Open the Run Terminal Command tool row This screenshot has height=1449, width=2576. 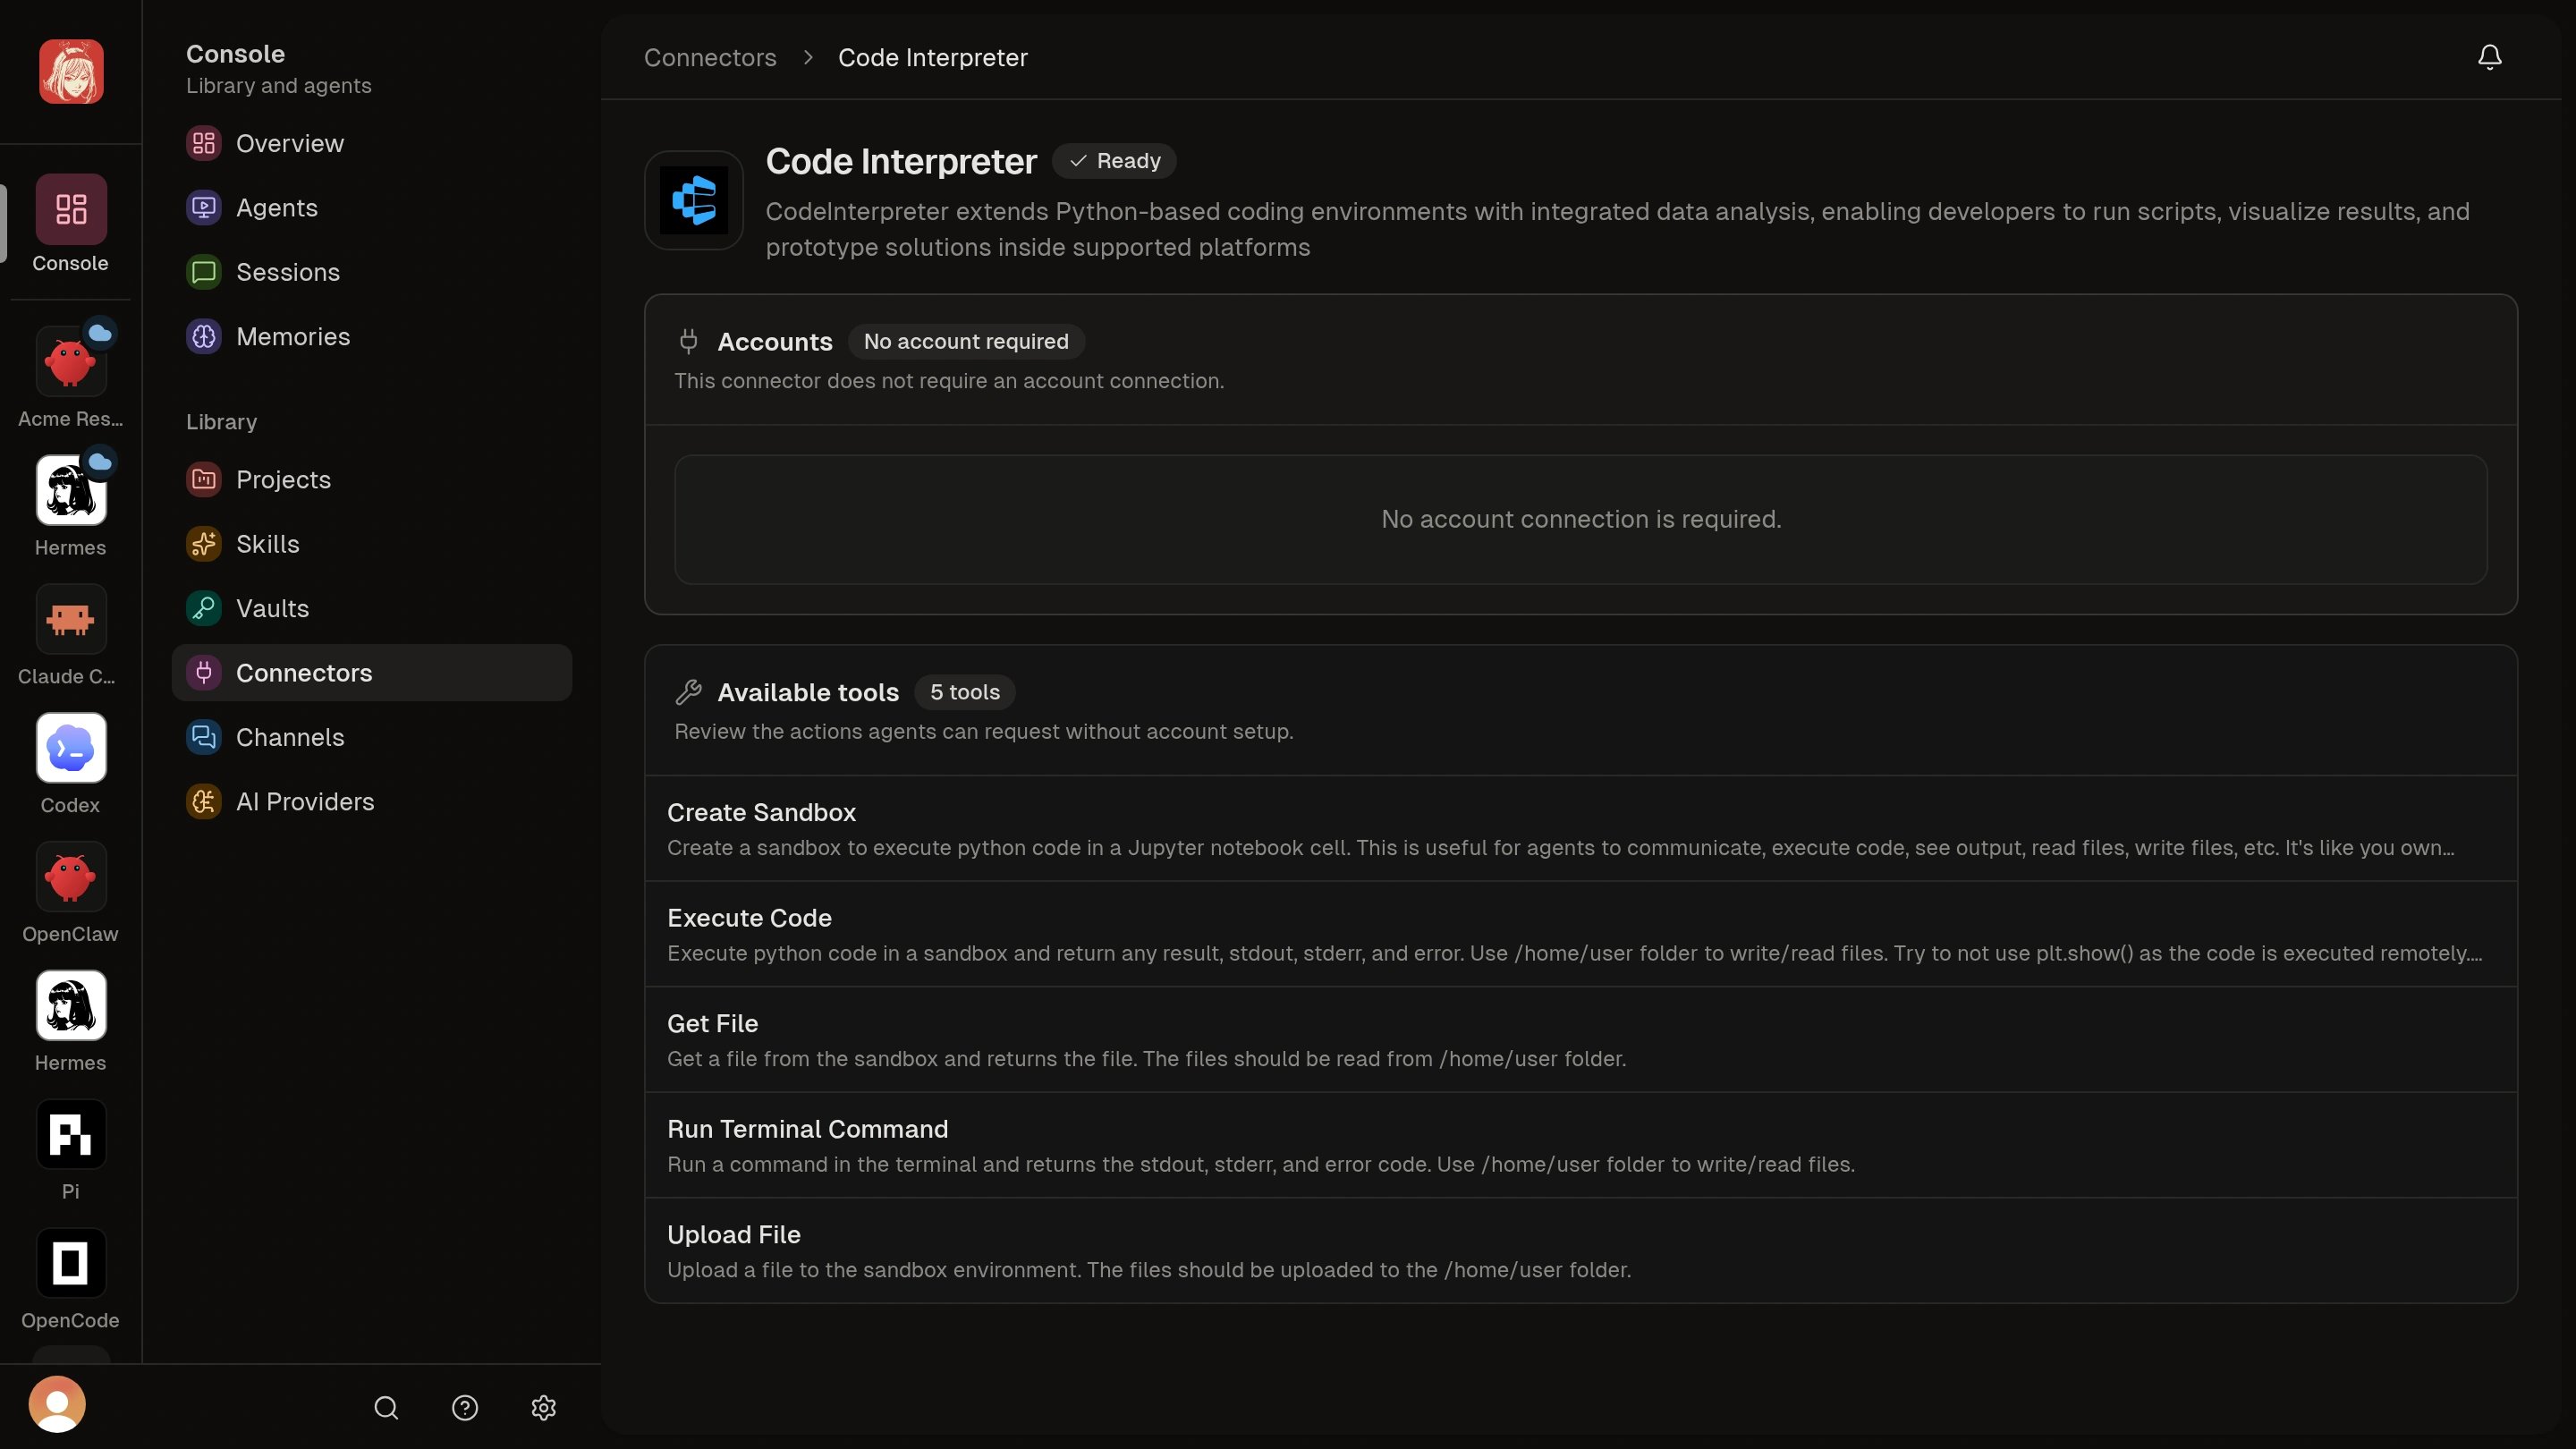tap(1581, 1145)
